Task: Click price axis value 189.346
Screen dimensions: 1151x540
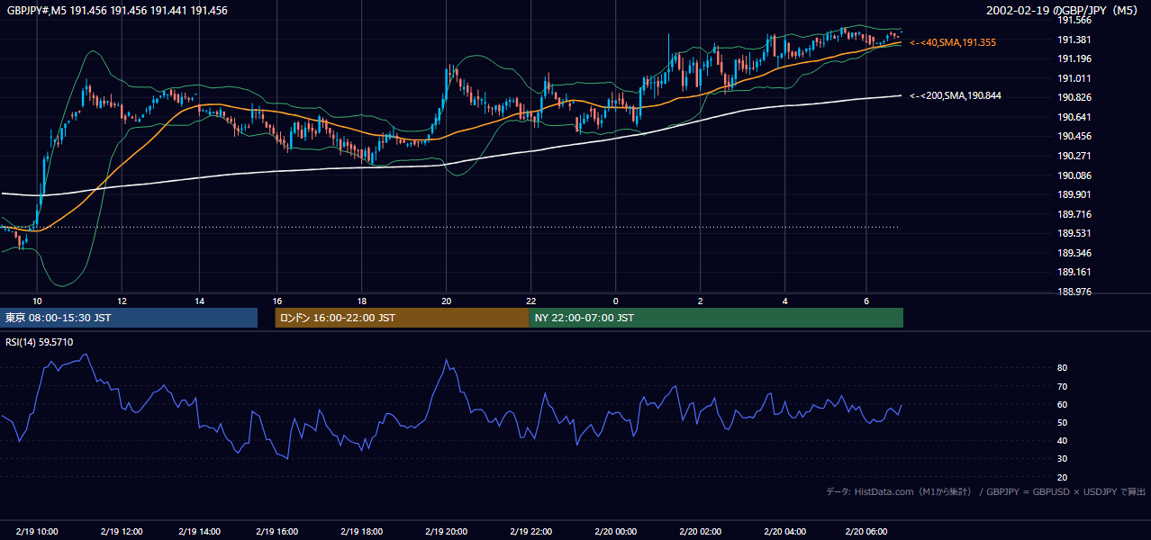Action: (x=1074, y=253)
